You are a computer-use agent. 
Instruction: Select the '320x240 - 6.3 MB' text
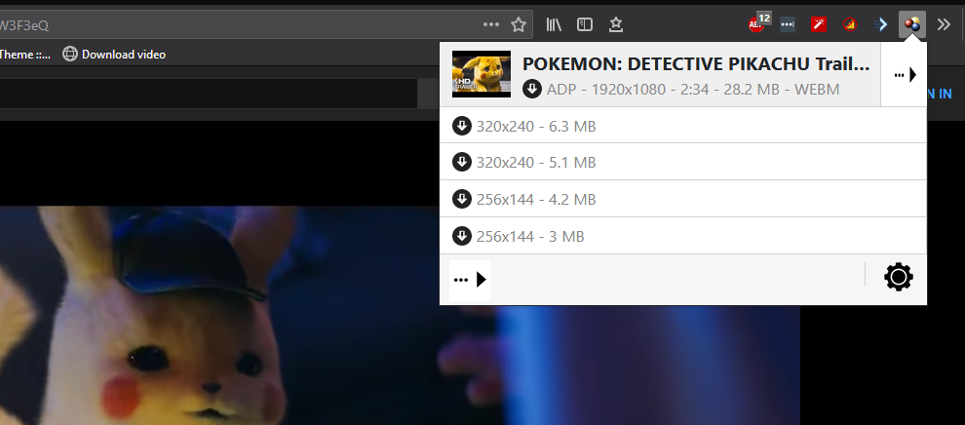tap(536, 127)
